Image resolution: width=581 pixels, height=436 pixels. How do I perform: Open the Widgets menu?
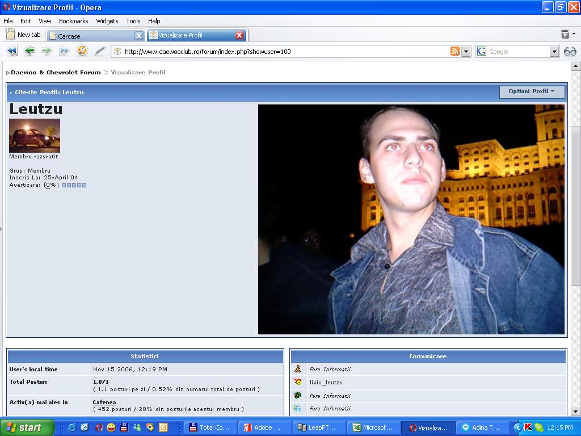click(x=107, y=21)
